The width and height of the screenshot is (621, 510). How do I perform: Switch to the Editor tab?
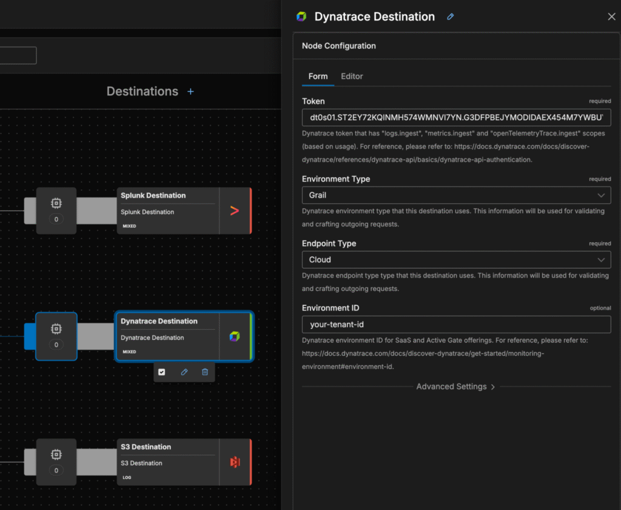pyautogui.click(x=352, y=76)
